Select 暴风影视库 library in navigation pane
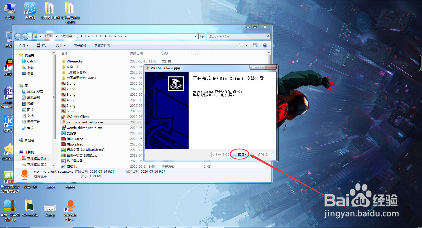This screenshot has height=228, width=422. (x=32, y=91)
